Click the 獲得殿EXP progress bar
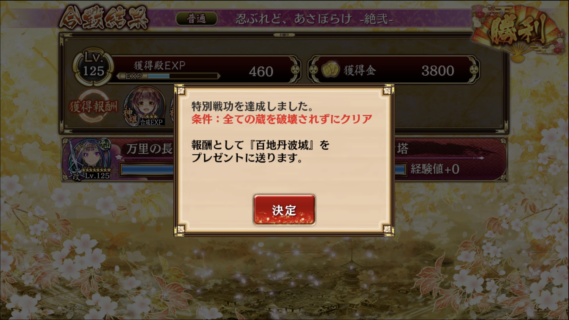 [169, 76]
